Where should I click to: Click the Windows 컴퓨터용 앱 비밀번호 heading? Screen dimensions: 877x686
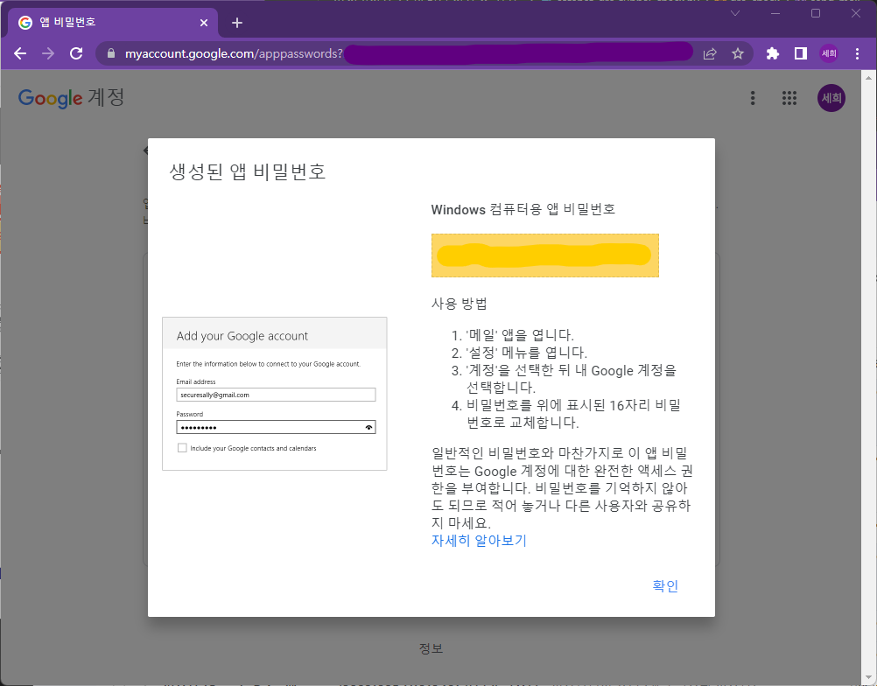(523, 210)
